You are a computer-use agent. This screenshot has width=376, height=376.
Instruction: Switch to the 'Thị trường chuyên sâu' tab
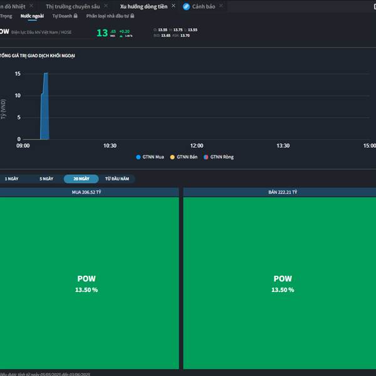click(x=73, y=6)
